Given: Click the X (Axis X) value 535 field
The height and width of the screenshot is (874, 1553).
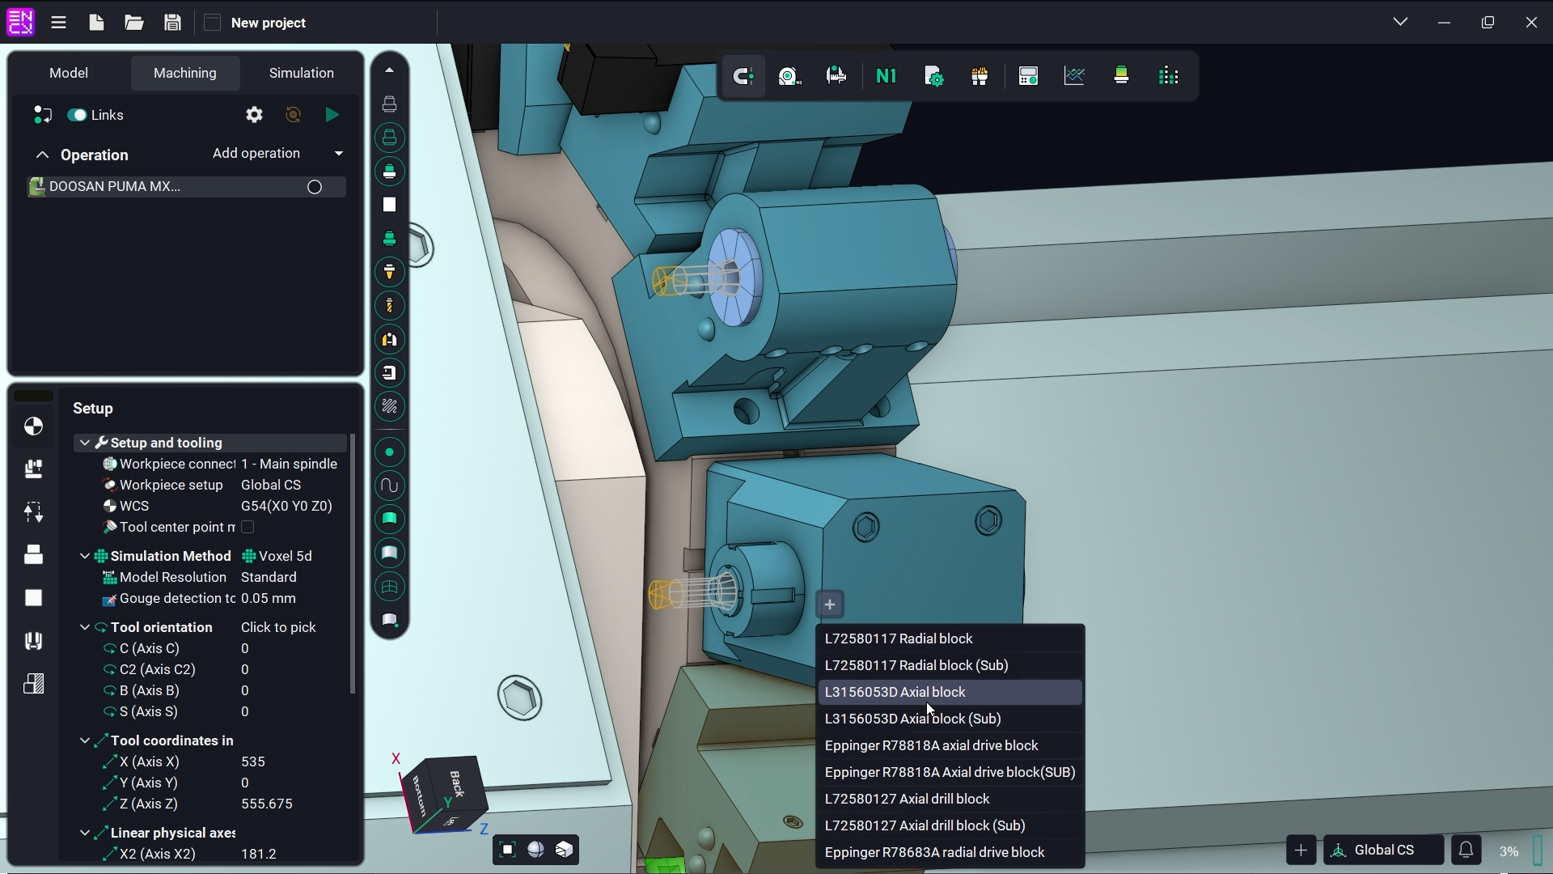Looking at the screenshot, I should tap(253, 762).
